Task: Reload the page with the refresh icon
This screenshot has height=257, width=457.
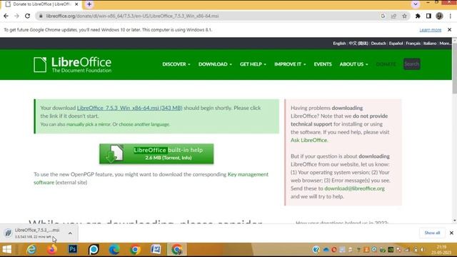Action: [27, 16]
